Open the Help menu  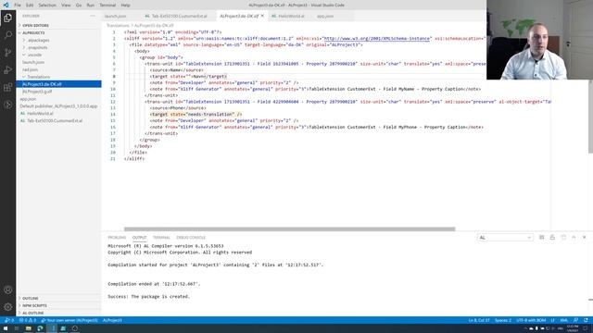(x=126, y=6)
